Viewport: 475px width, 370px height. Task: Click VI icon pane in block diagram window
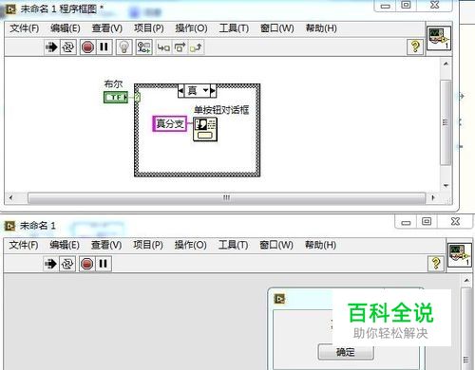click(x=439, y=38)
